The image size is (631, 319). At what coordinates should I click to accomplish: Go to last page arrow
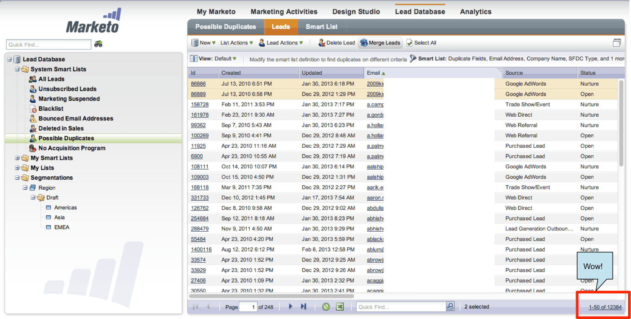click(x=303, y=307)
